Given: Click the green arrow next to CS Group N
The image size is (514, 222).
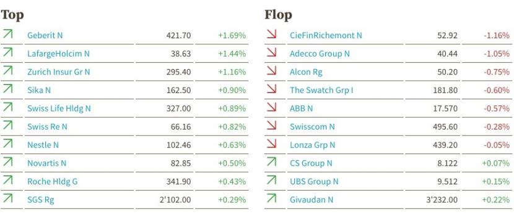Looking at the screenshot, I should [x=271, y=162].
